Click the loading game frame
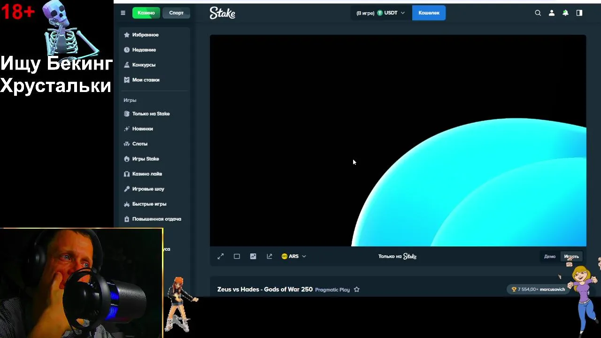 pyautogui.click(x=398, y=140)
